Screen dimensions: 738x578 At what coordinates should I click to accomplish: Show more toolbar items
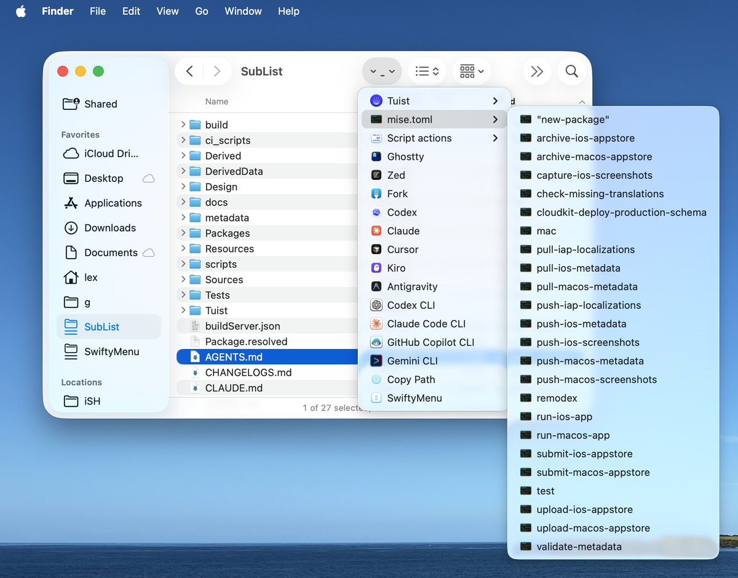[537, 71]
